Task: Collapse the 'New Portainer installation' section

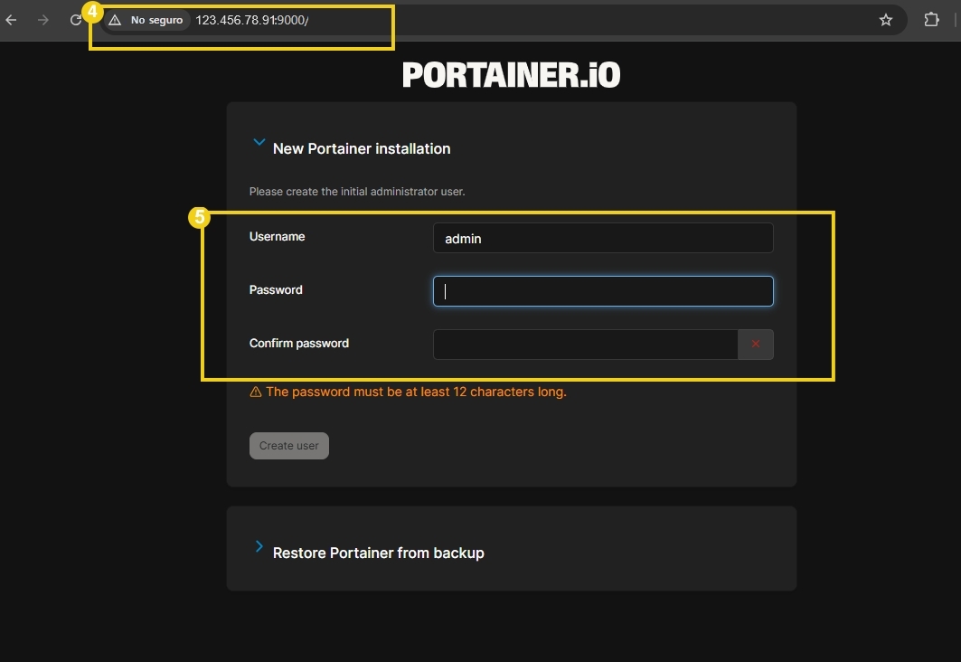Action: [362, 148]
